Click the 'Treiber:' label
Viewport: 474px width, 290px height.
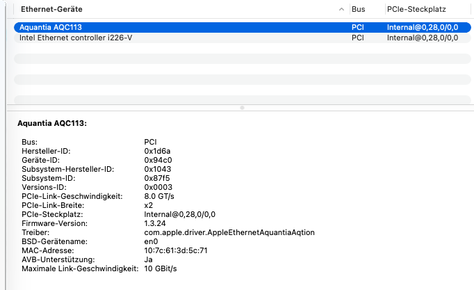(35, 232)
